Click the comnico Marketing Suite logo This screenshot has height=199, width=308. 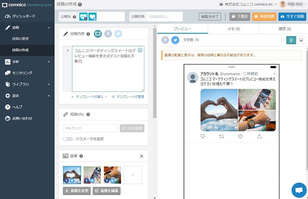[x=27, y=5]
